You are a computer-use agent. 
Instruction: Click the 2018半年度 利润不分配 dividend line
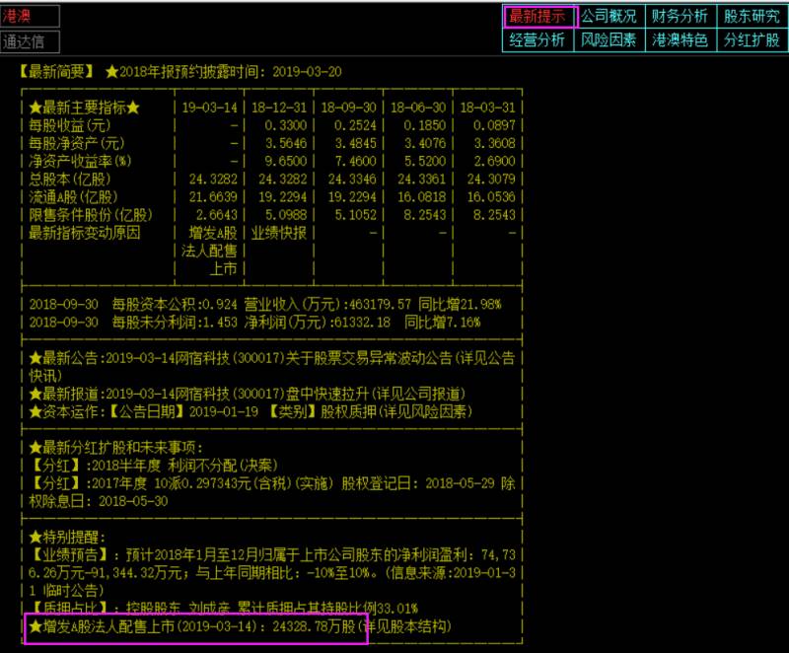154,466
